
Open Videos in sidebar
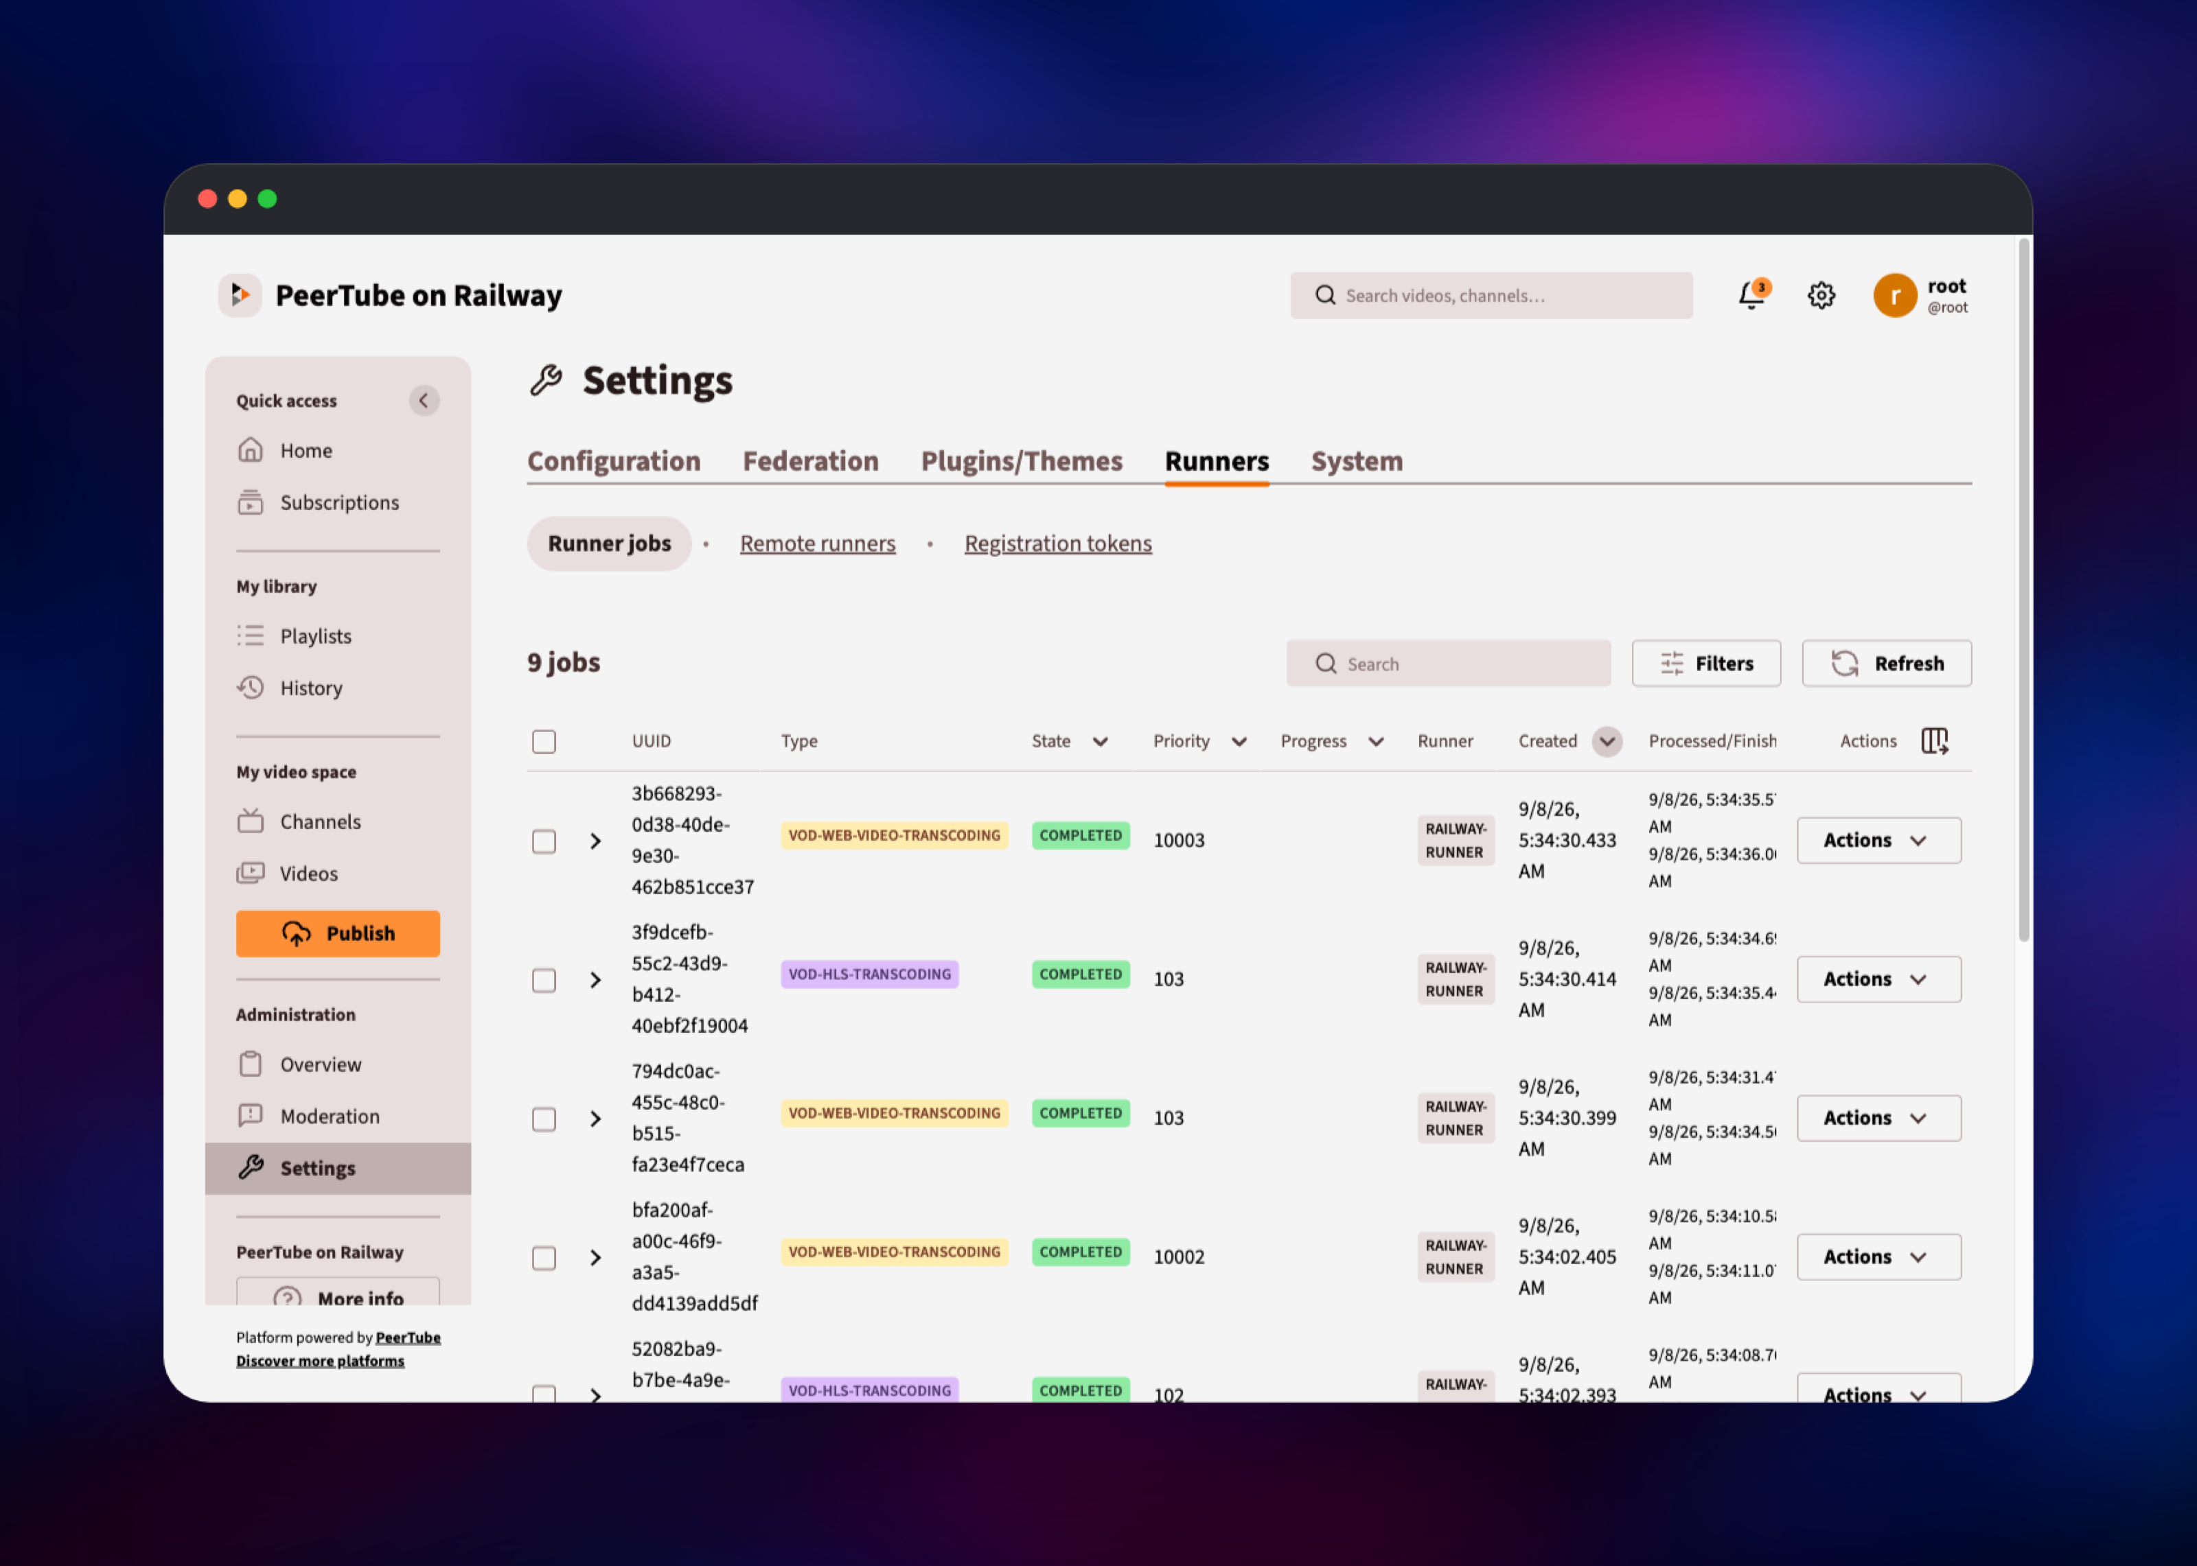(288, 874)
